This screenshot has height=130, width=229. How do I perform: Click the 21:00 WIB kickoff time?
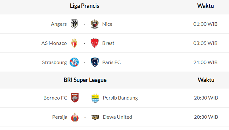(x=205, y=62)
